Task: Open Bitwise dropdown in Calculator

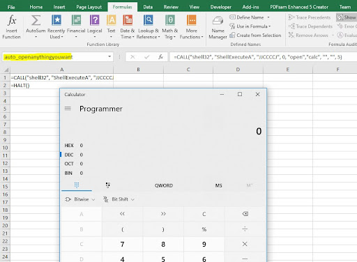Action: [x=80, y=199]
